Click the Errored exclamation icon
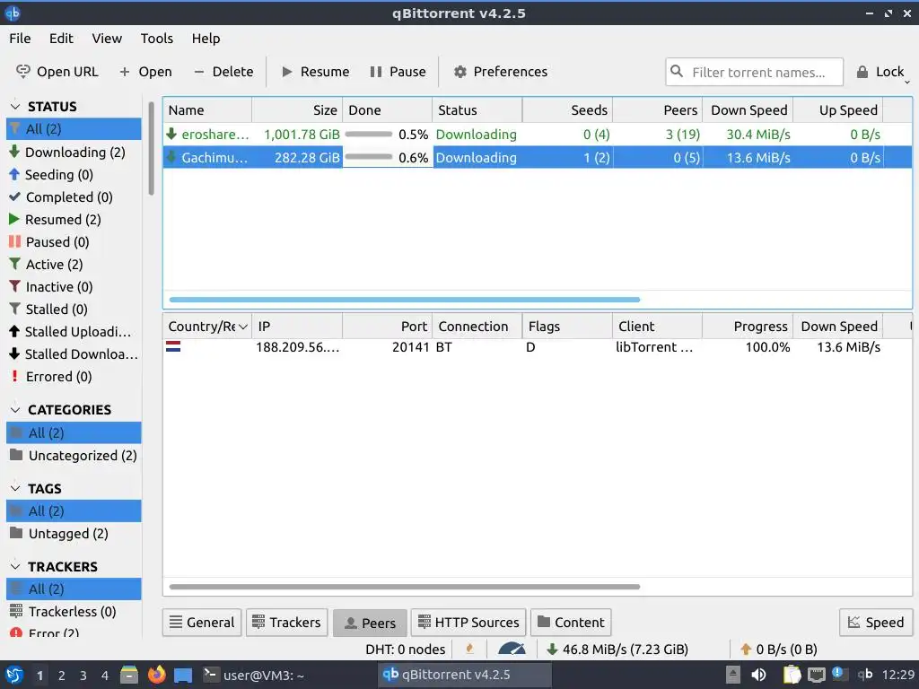 click(x=14, y=376)
